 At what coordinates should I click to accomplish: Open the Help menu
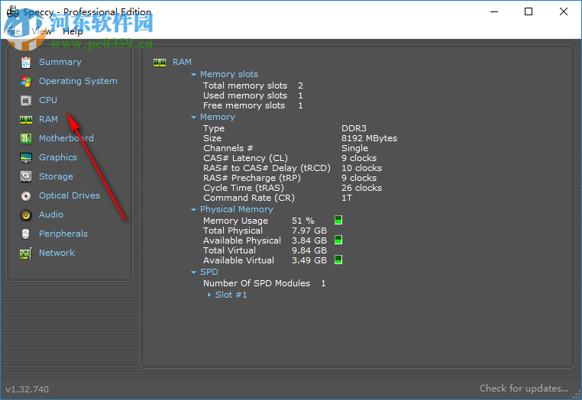(73, 31)
